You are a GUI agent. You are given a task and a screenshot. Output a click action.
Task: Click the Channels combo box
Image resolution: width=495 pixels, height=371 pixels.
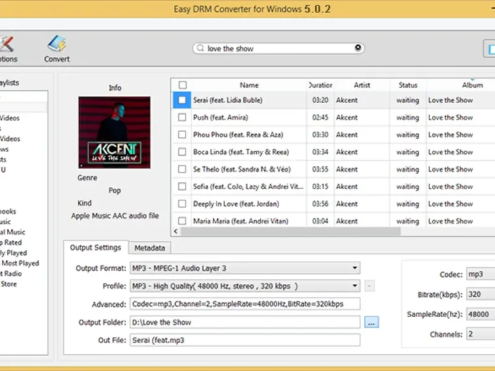click(x=481, y=334)
